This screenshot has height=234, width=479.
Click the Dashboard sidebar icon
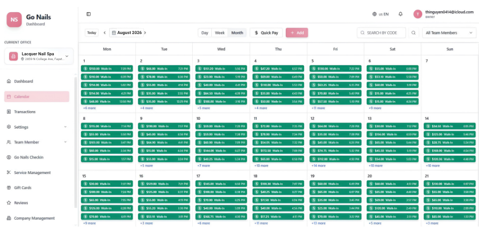click(x=9, y=81)
